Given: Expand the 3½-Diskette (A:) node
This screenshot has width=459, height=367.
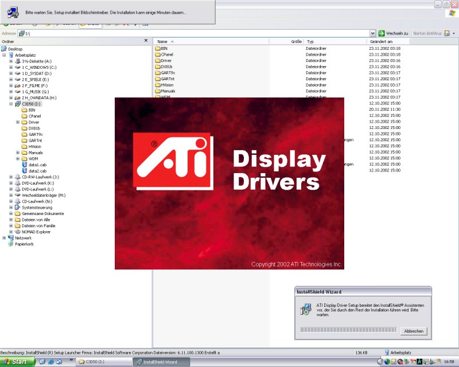Looking at the screenshot, I should pyautogui.click(x=11, y=61).
